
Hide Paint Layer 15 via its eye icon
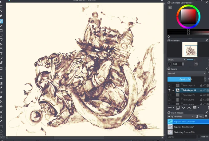pyautogui.click(x=169, y=90)
